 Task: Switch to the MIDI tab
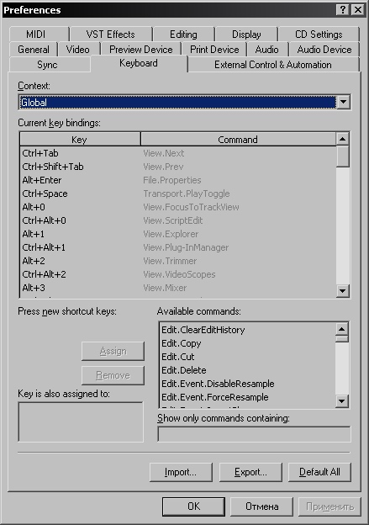point(36,34)
